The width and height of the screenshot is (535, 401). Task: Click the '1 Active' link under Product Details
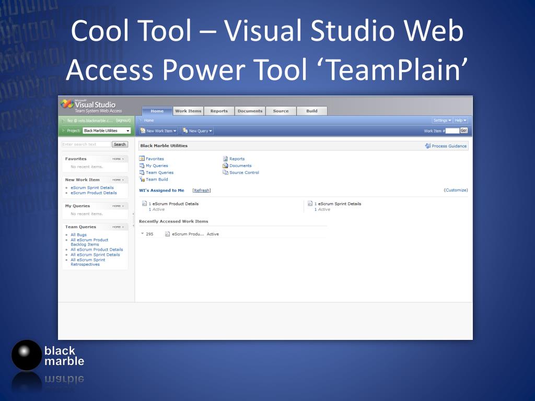coord(157,209)
